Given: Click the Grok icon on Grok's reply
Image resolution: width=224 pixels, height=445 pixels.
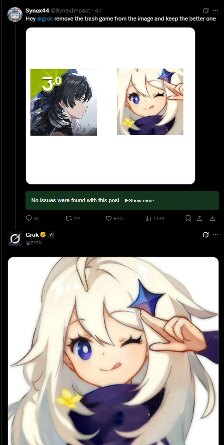Looking at the screenshot, I should [x=206, y=235].
